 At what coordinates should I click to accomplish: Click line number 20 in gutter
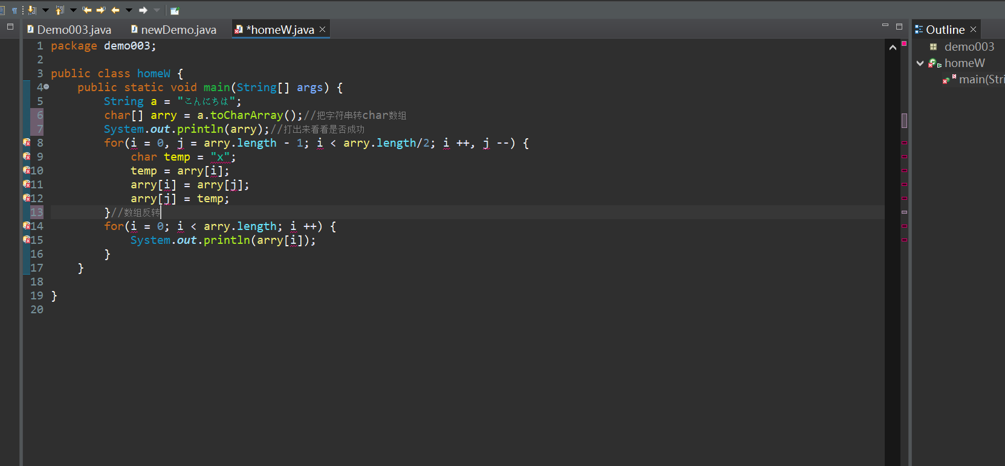pos(37,310)
